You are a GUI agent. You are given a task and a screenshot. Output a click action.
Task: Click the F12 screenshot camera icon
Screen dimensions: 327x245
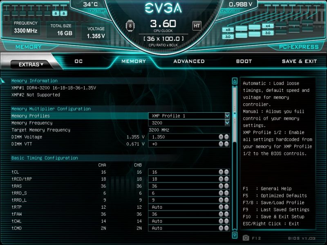(246, 238)
